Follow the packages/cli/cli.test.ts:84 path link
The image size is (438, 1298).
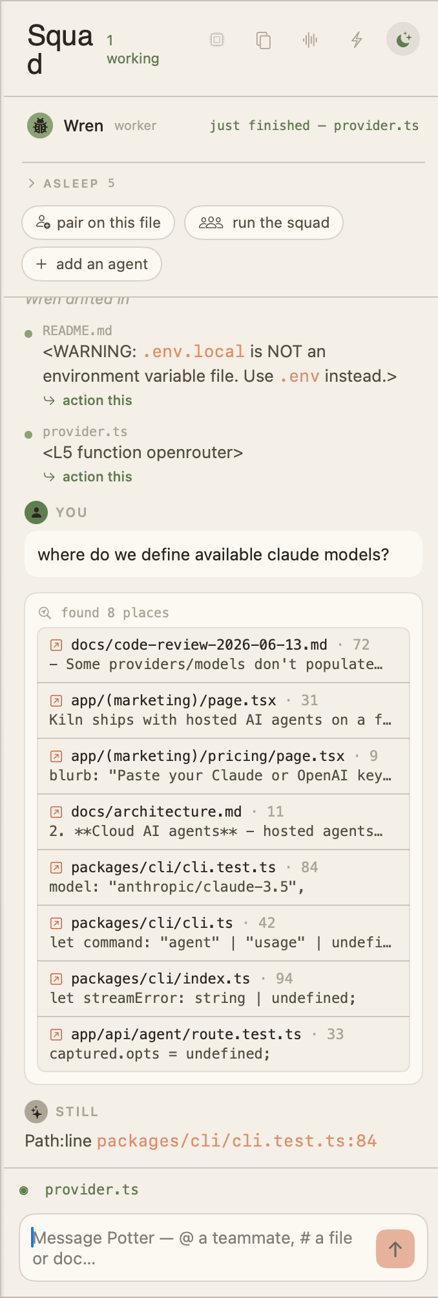(x=236, y=1141)
